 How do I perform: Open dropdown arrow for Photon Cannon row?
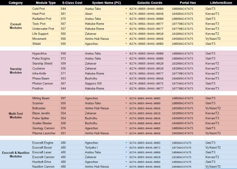(126, 84)
